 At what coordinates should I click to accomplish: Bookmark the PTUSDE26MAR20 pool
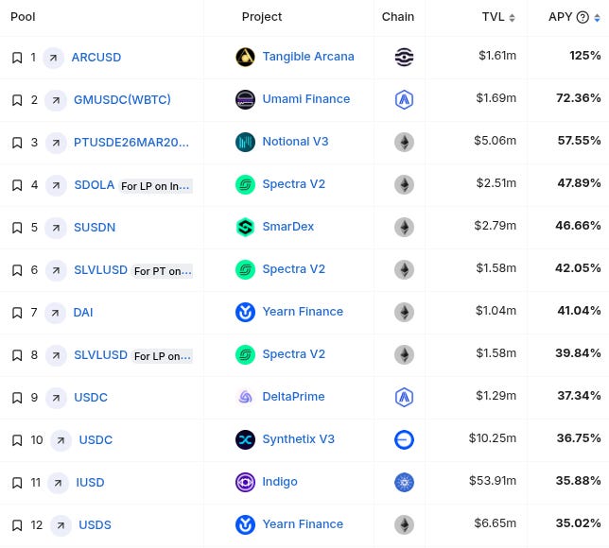pos(17,143)
